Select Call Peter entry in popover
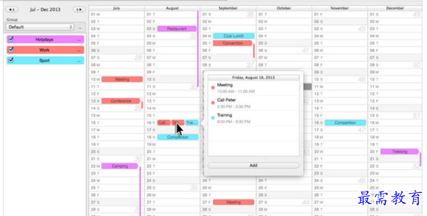Image resolution: width=427 pixels, height=216 pixels. (253, 103)
